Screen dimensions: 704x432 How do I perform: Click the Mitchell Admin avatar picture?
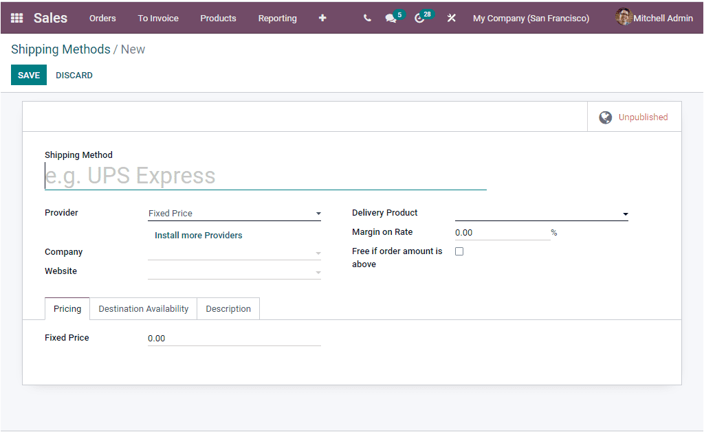(624, 16)
